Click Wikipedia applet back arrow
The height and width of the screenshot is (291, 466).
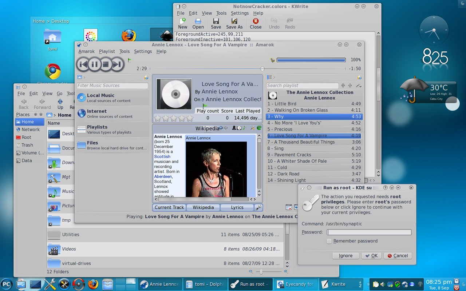click(x=221, y=128)
